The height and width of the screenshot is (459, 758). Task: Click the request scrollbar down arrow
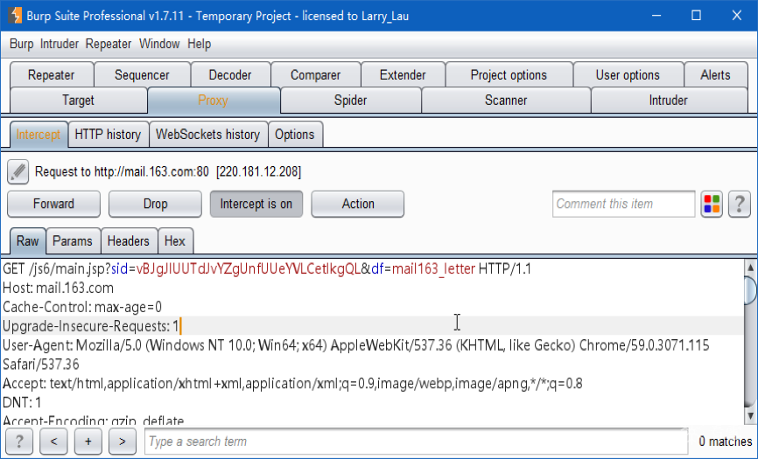pos(750,415)
